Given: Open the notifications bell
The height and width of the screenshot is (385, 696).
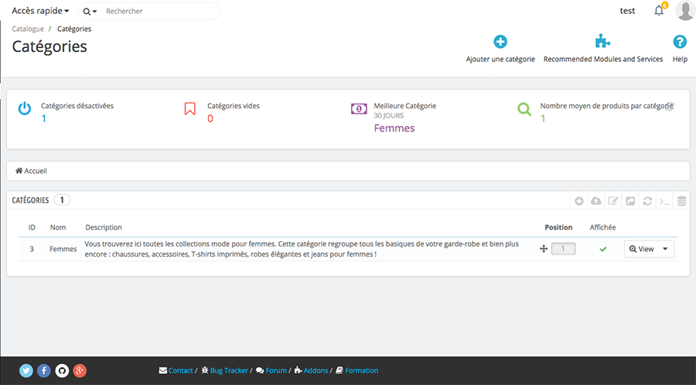Looking at the screenshot, I should (x=659, y=11).
